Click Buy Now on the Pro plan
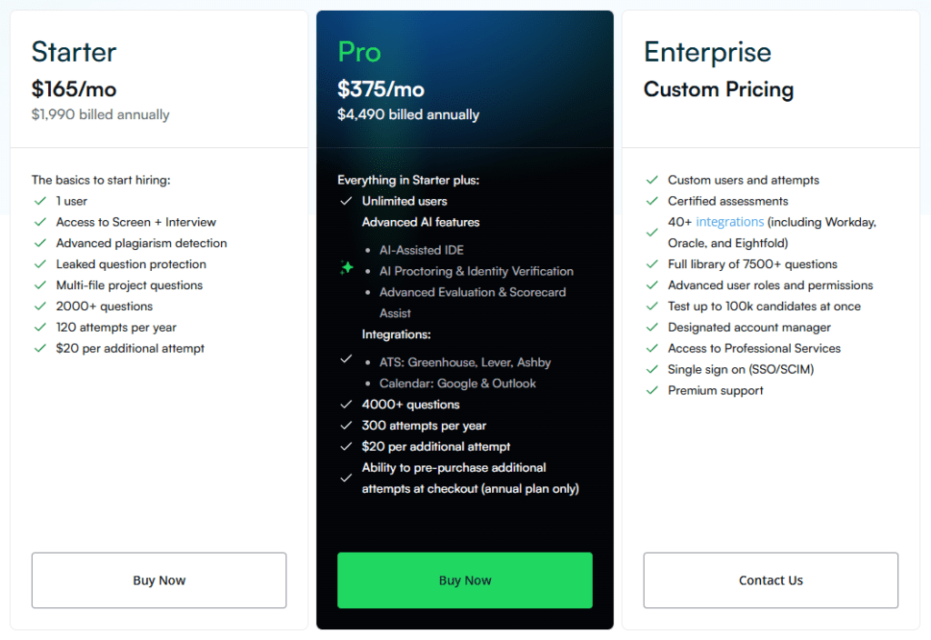 (x=465, y=580)
